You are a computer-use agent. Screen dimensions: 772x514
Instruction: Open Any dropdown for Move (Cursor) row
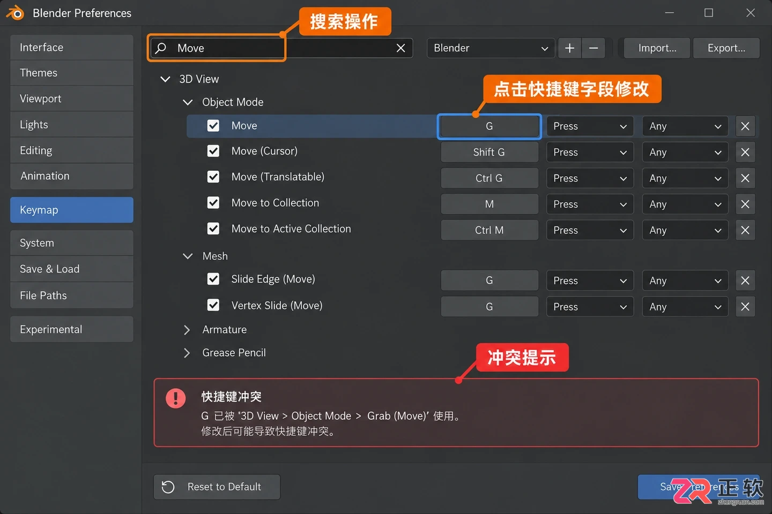(685, 152)
